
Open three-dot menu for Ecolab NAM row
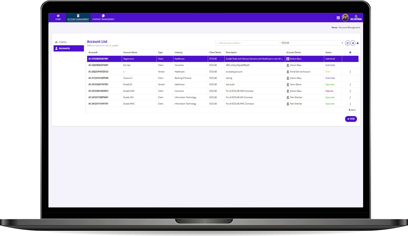pos(350,91)
